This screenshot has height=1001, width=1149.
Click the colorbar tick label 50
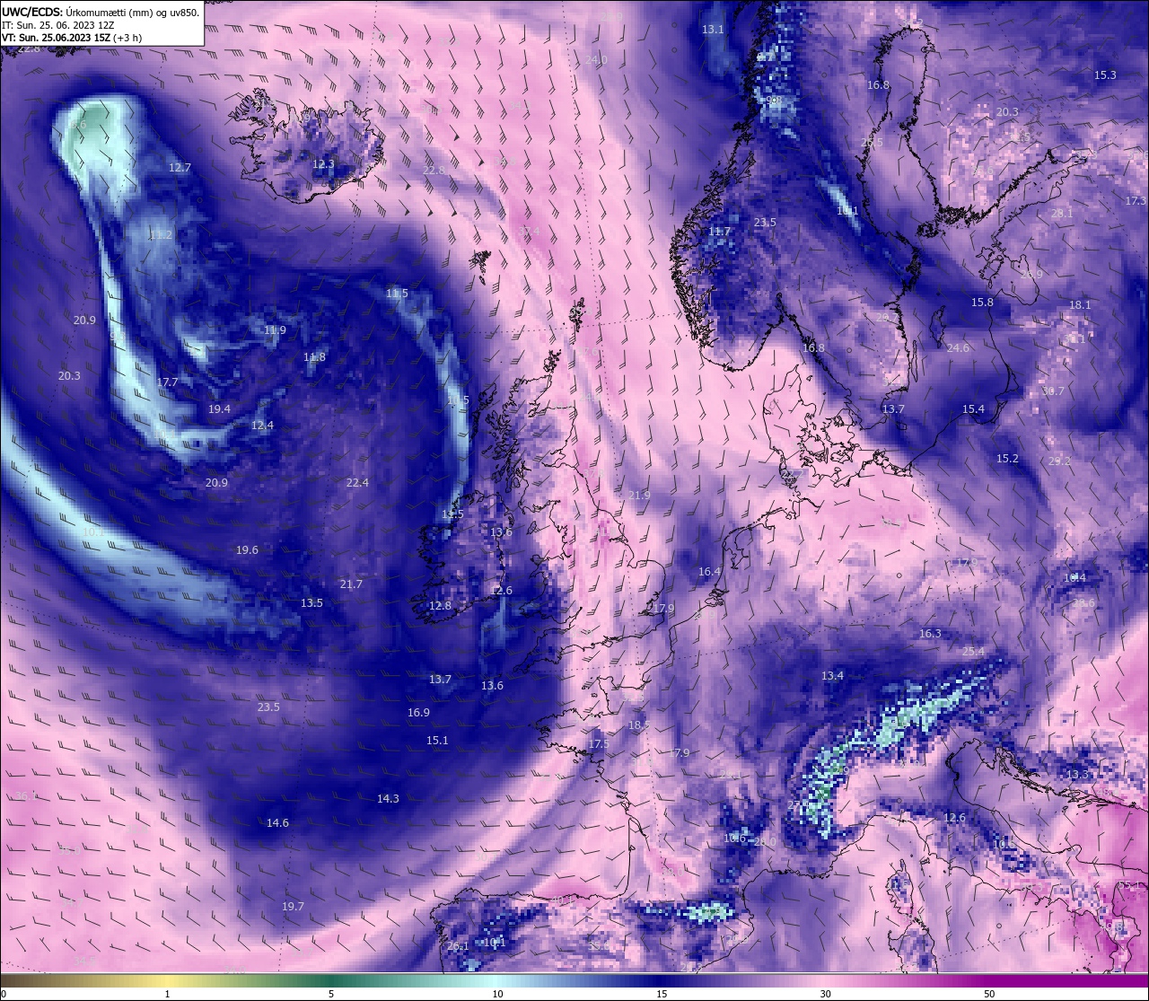click(x=988, y=994)
